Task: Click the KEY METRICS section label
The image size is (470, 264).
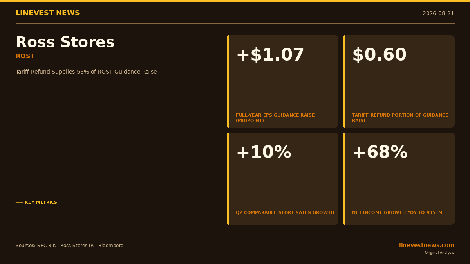Action: pos(41,203)
